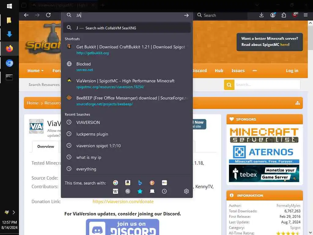This screenshot has height=235, width=313.
Task: Open the Firefox hamburger application menu
Action: pyautogui.click(x=306, y=15)
